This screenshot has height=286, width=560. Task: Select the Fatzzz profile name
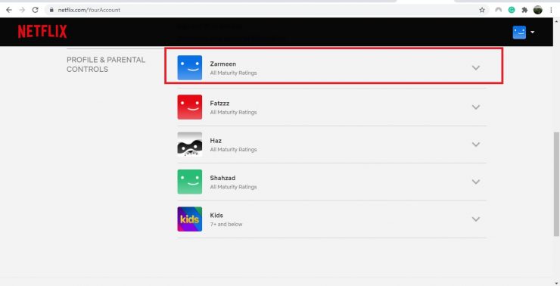coord(219,103)
